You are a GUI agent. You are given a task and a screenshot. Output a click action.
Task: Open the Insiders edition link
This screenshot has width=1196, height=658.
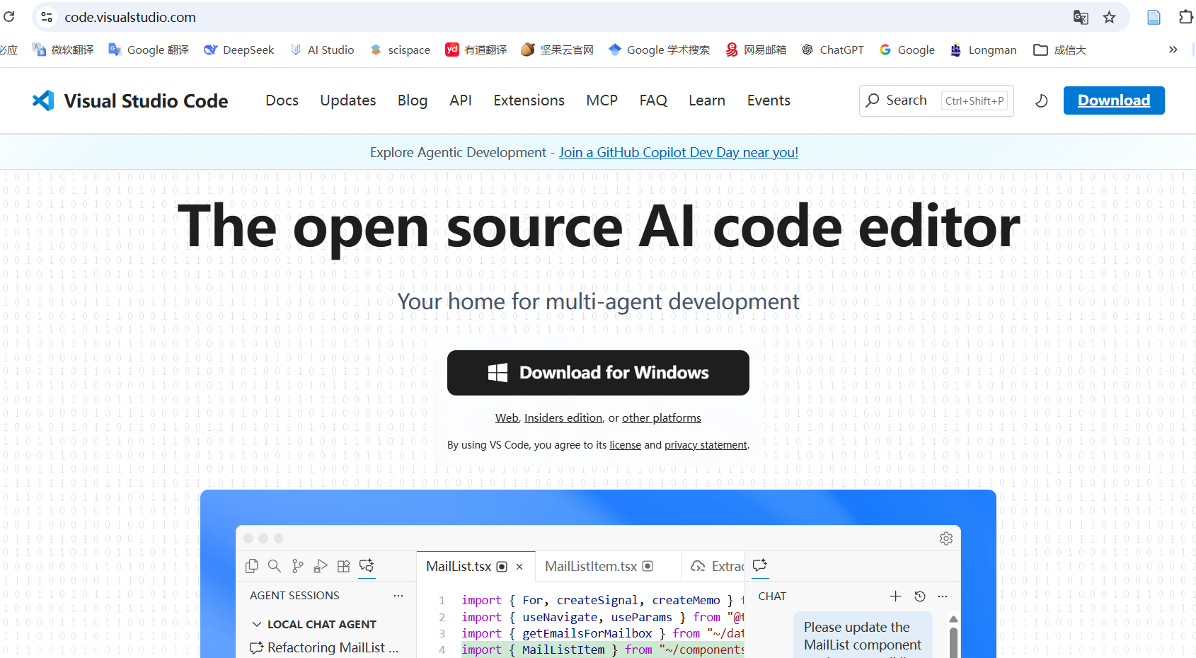(x=563, y=418)
